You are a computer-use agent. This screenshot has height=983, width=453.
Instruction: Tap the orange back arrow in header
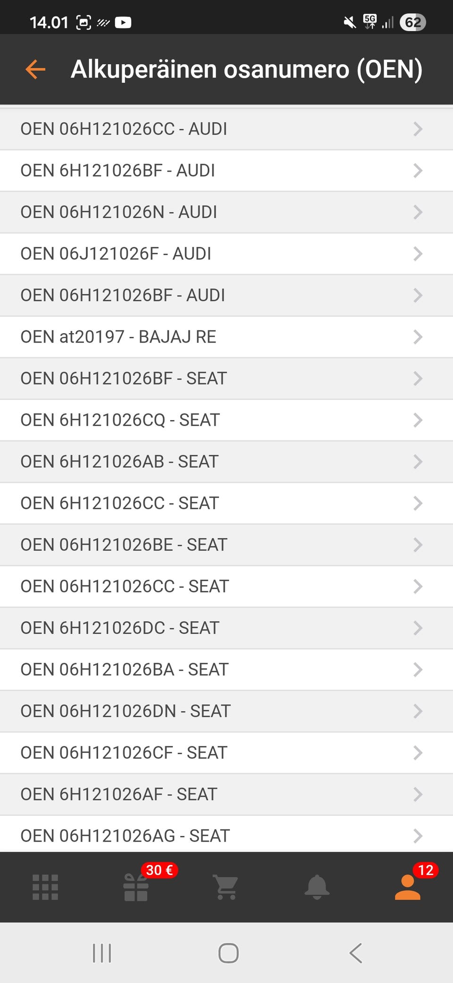tap(35, 69)
